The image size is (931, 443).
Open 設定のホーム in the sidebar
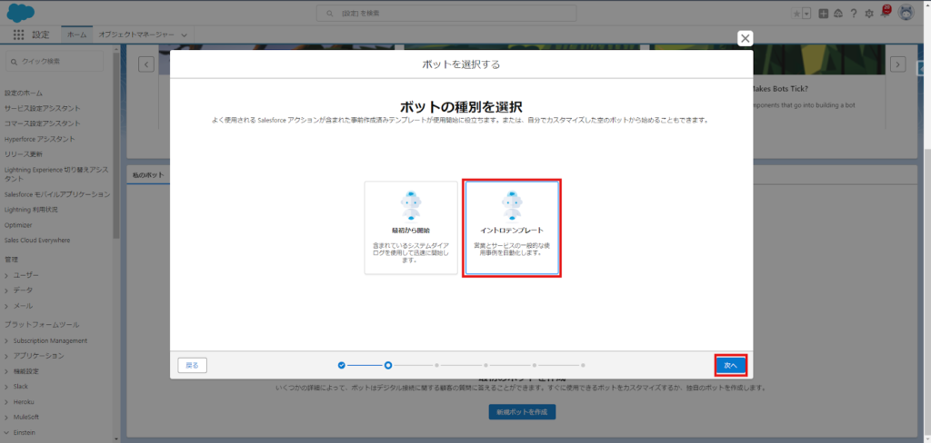(24, 94)
